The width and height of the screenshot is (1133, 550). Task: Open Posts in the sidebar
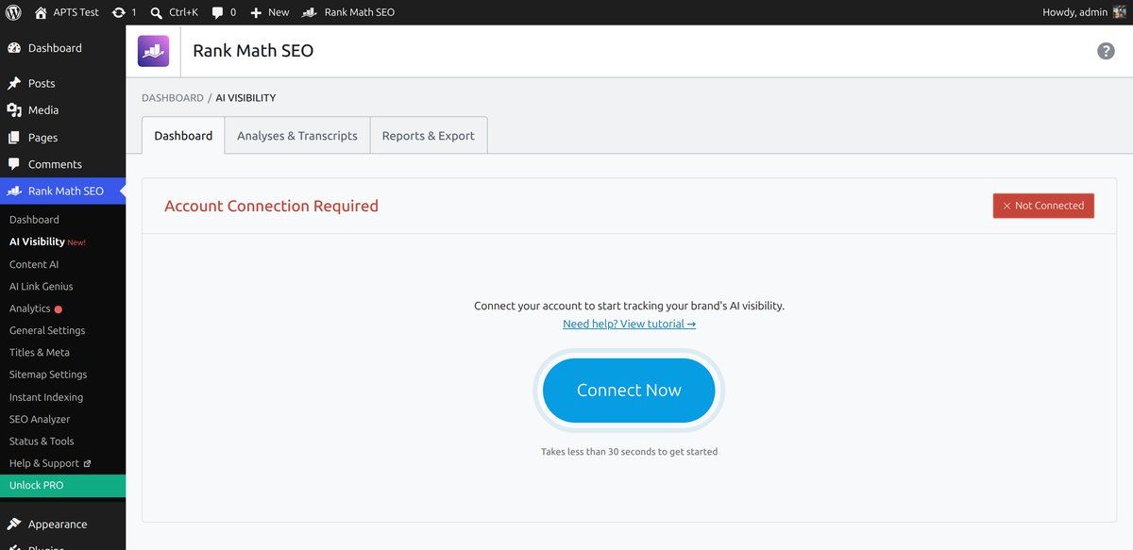tap(62, 83)
